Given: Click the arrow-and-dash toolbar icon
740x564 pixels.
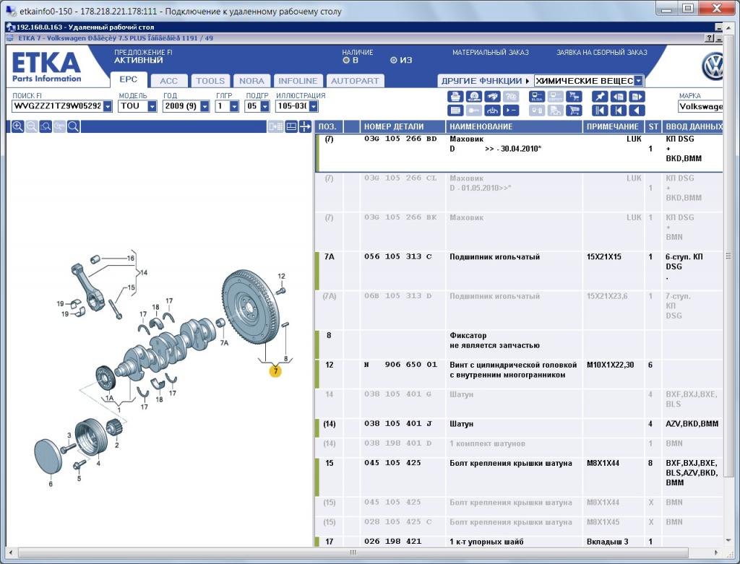Looking at the screenshot, I should coord(511,110).
